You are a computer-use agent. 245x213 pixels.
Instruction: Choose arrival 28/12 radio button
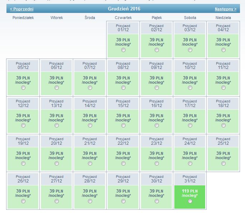90,201
